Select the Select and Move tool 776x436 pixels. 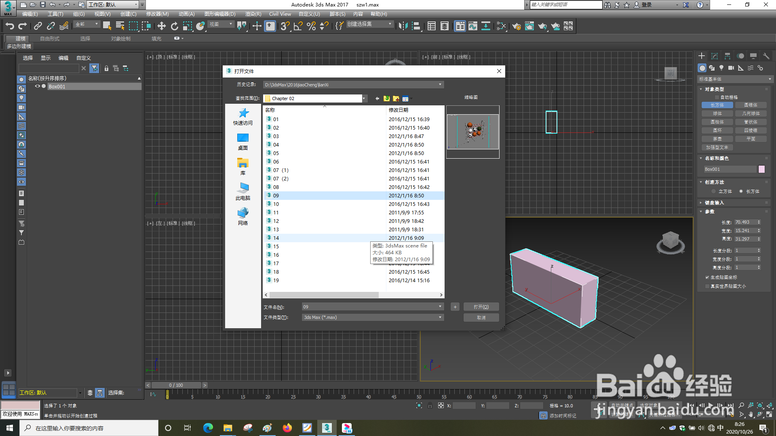click(x=162, y=26)
